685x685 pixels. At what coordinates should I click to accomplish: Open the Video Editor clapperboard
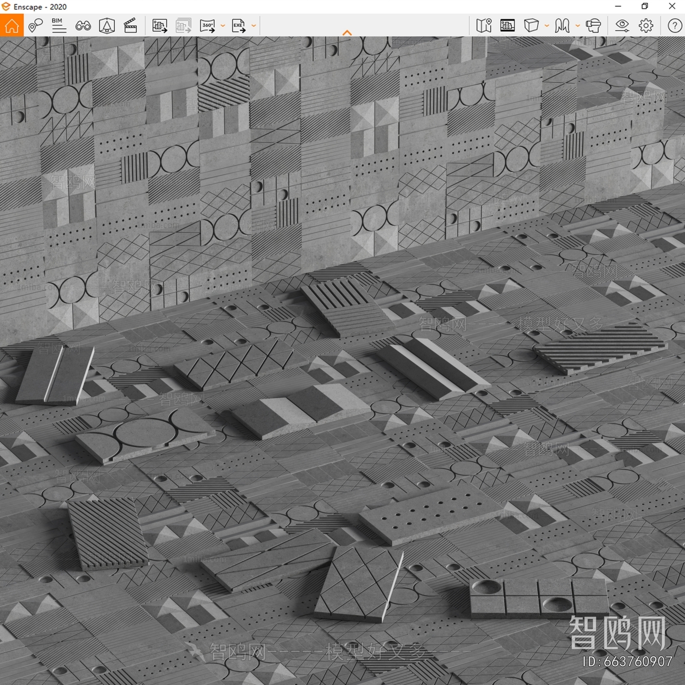[130, 26]
